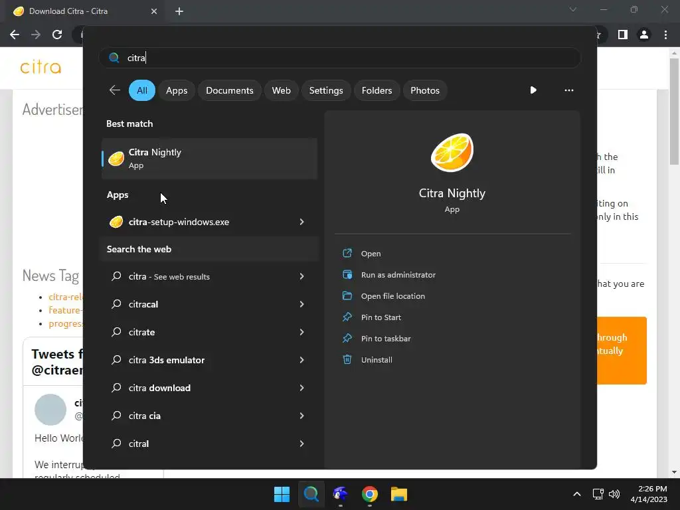The image size is (680, 510).
Task: Select 'citra download' web suggestion
Action: [x=159, y=388]
